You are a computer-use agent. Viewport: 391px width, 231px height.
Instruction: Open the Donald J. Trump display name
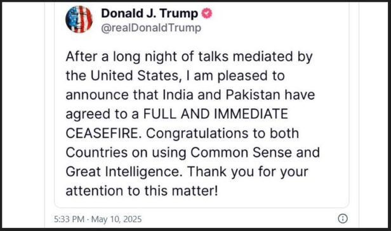click(x=149, y=13)
